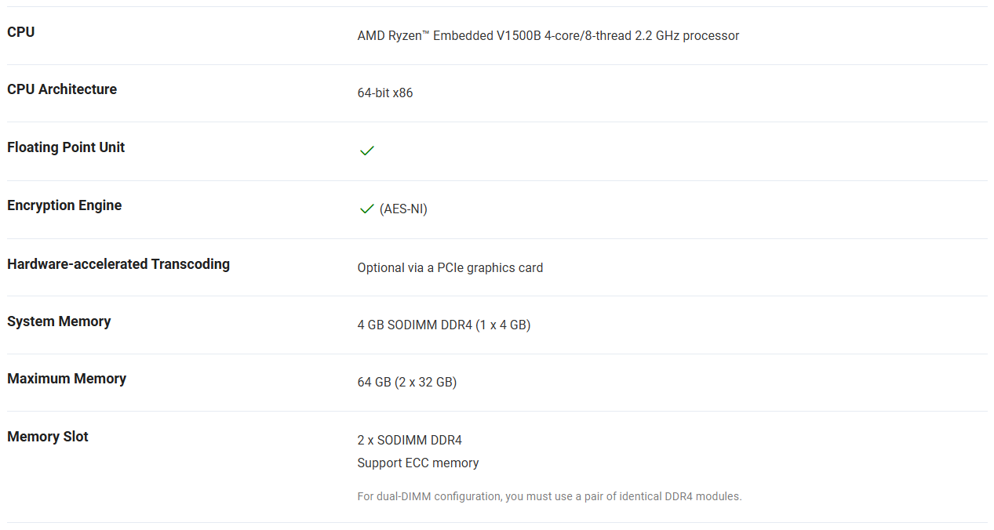Click the (AES-NI) text
This screenshot has height=530, width=994.
click(x=403, y=209)
